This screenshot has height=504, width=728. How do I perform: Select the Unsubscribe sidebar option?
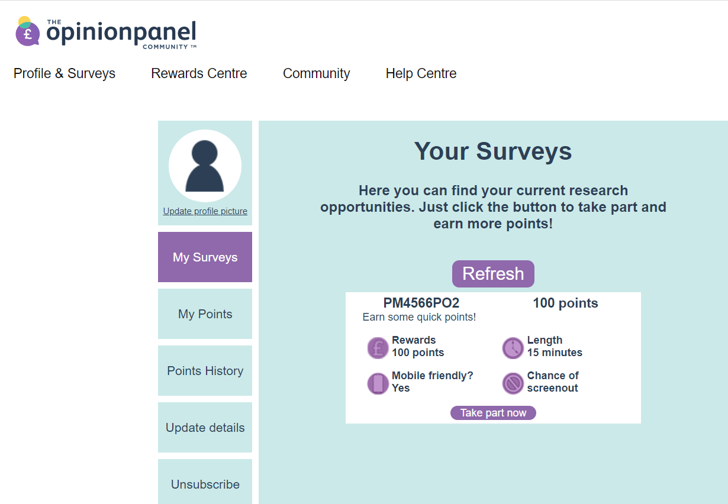205,484
